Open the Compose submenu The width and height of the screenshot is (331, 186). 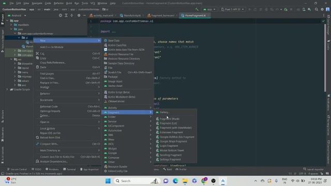(x=128, y=158)
